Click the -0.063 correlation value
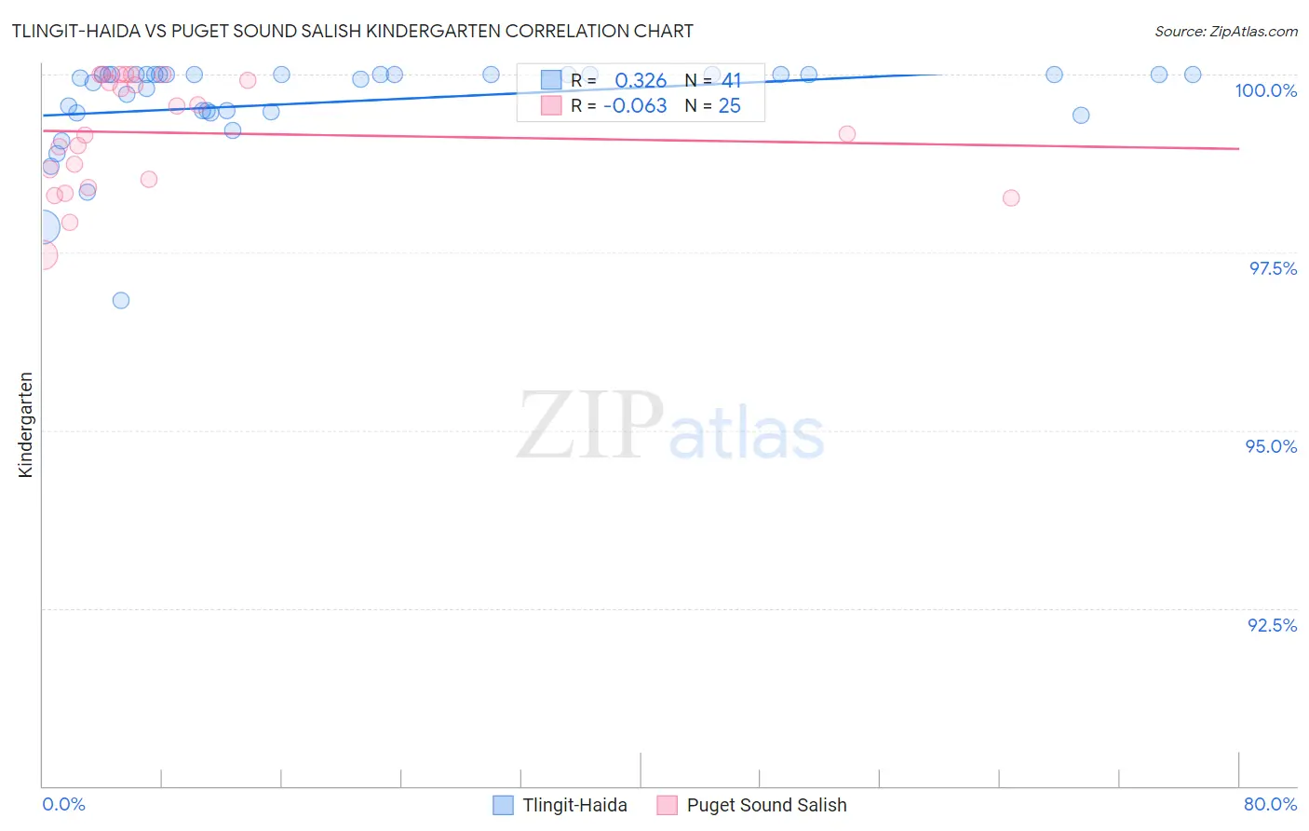The width and height of the screenshot is (1309, 831). tap(635, 106)
